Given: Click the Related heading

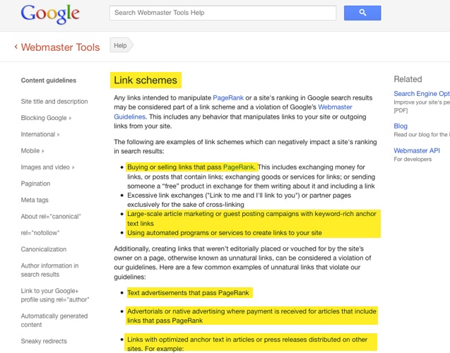Looking at the screenshot, I should (x=408, y=79).
